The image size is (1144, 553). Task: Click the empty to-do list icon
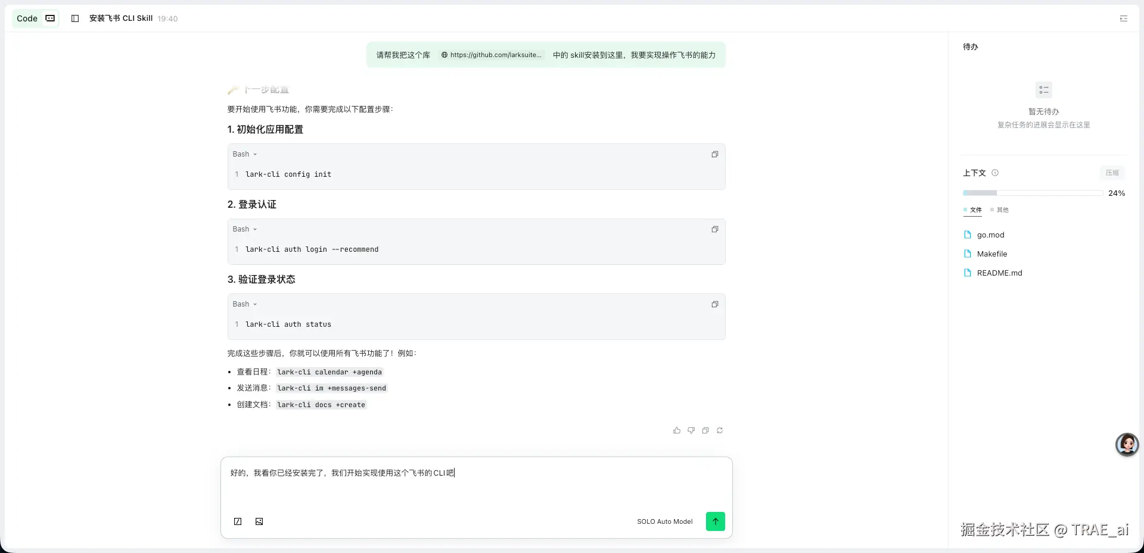(1044, 90)
